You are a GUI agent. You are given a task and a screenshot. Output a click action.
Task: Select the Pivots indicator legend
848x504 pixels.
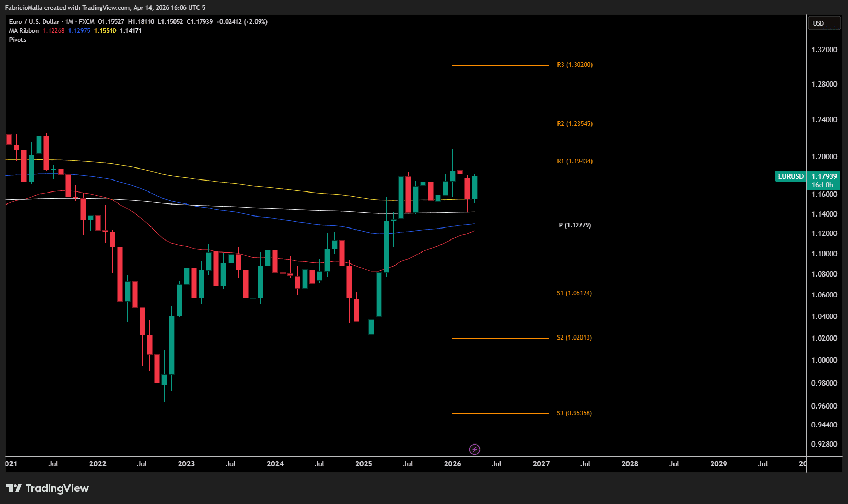(17, 40)
